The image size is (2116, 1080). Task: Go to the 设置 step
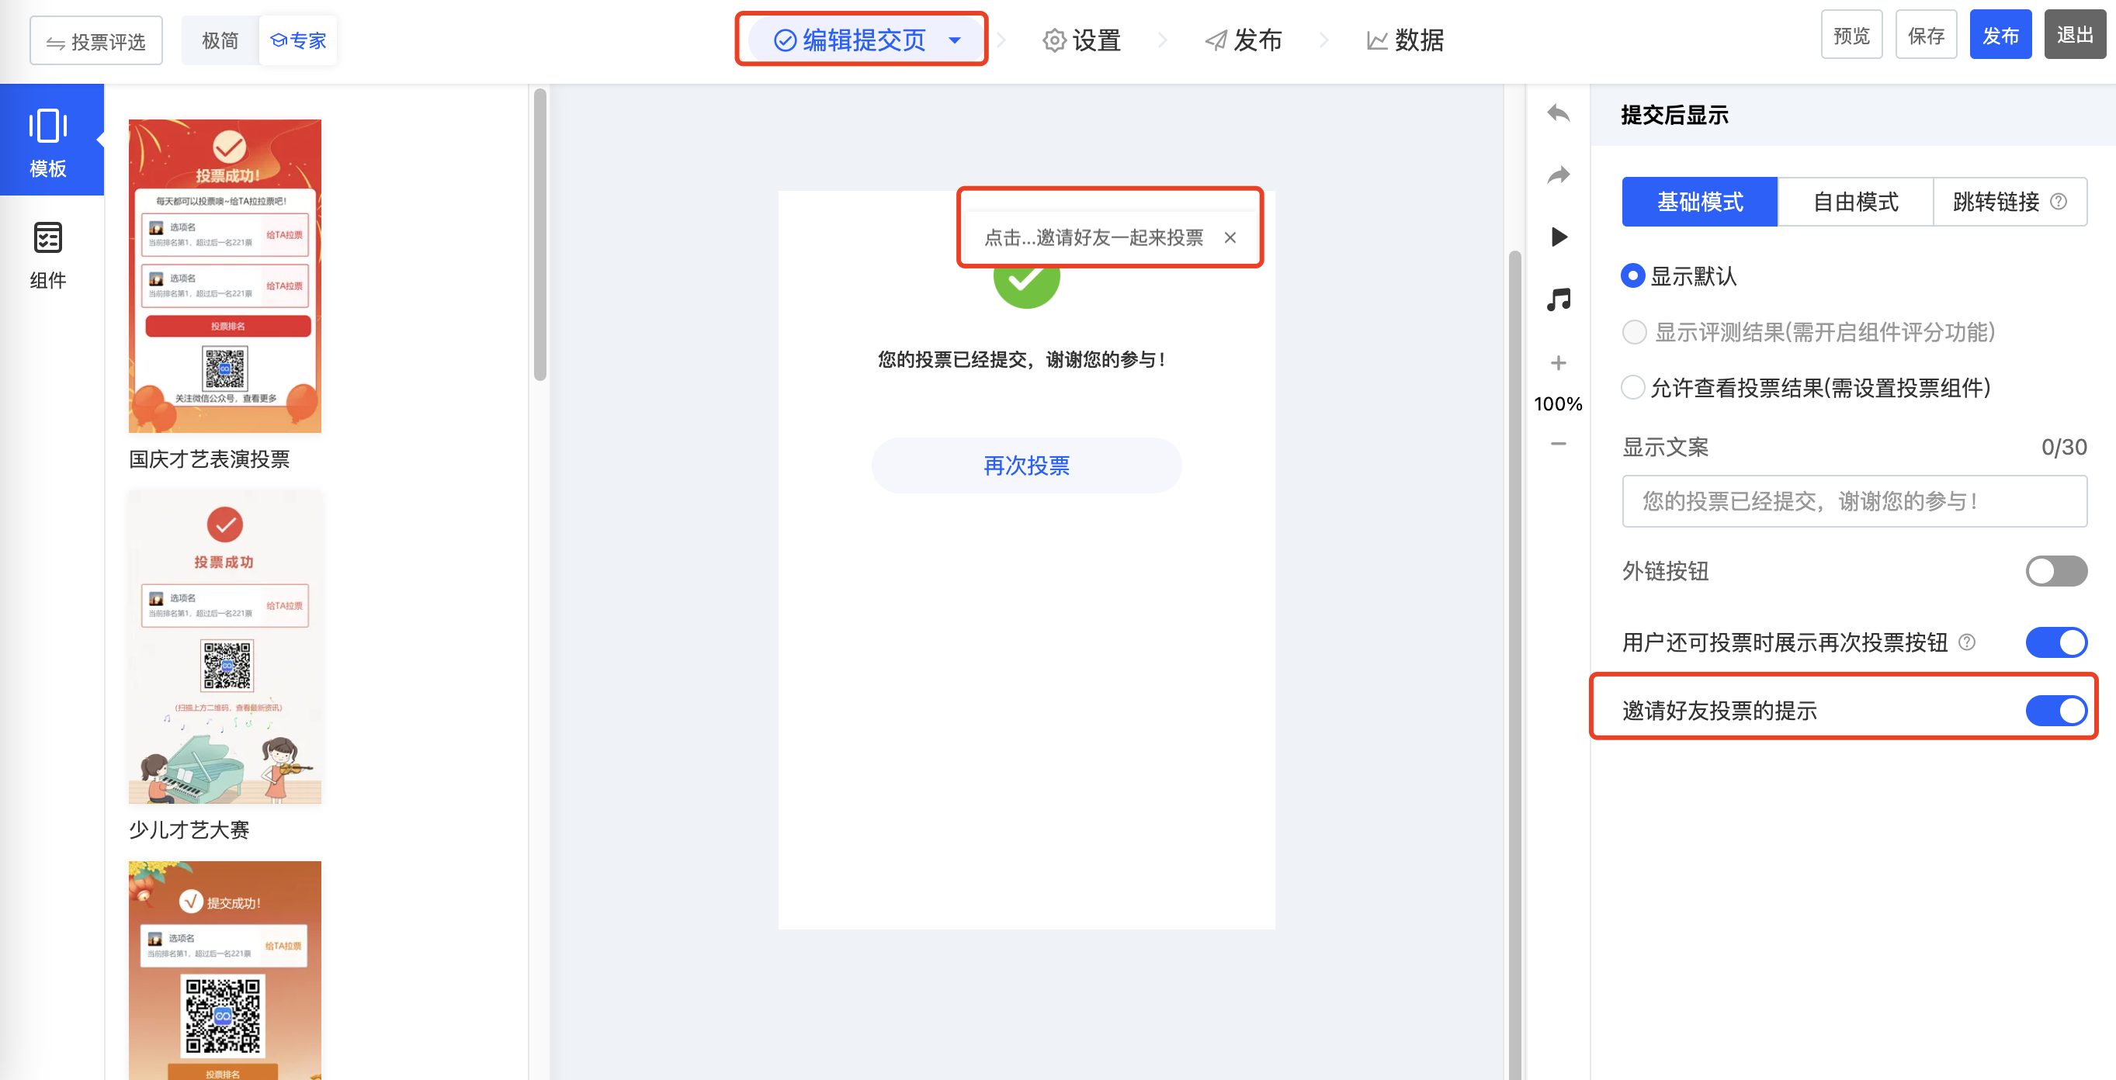pyautogui.click(x=1081, y=40)
